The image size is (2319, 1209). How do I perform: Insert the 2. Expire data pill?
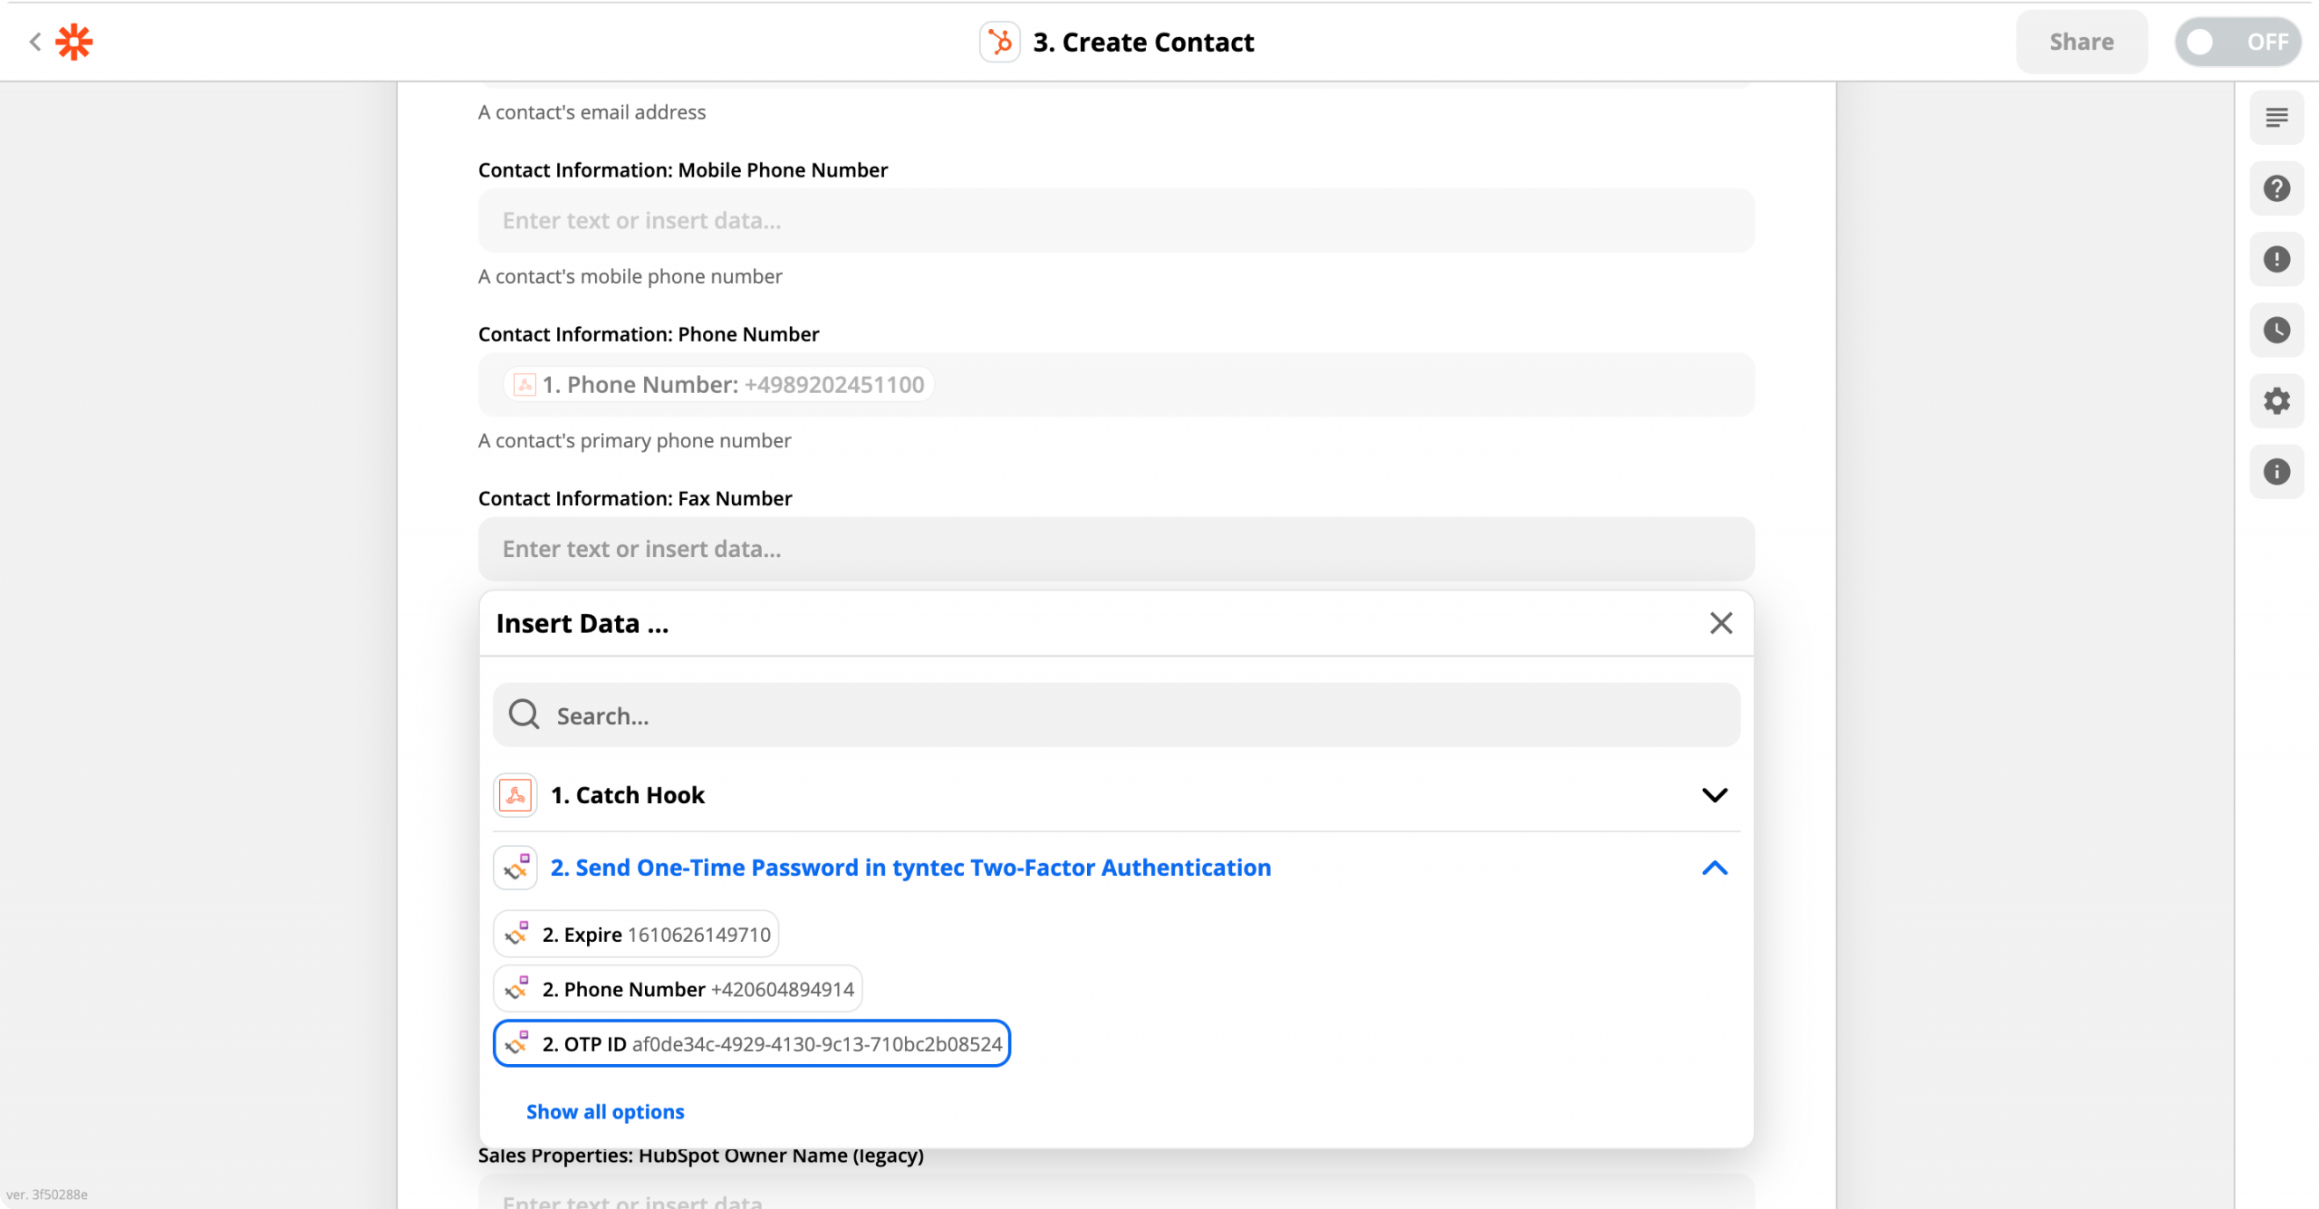coord(636,934)
